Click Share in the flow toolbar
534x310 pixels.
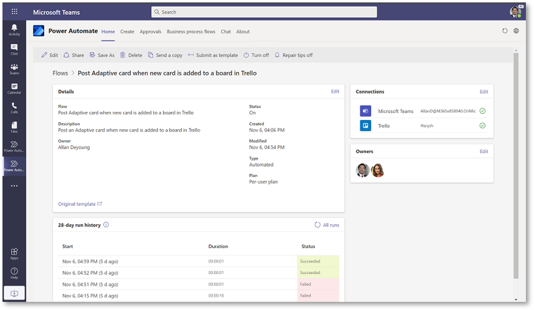(74, 55)
